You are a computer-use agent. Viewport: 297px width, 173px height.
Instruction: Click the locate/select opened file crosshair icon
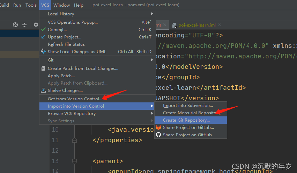[15, 25]
